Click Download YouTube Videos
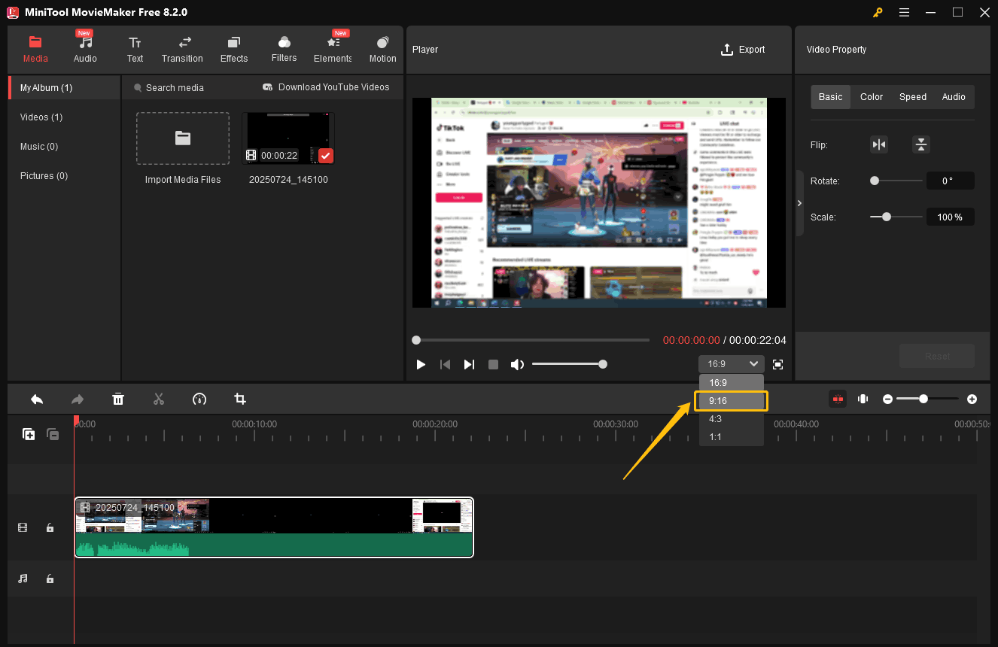Viewport: 998px width, 647px height. pyautogui.click(x=326, y=87)
